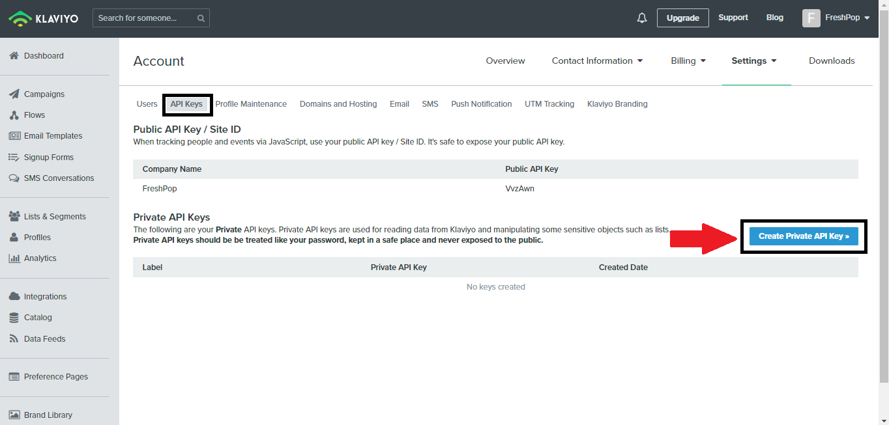Click the Catalog database icon

(14, 318)
